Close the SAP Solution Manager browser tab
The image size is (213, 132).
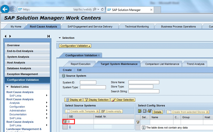[151, 10]
